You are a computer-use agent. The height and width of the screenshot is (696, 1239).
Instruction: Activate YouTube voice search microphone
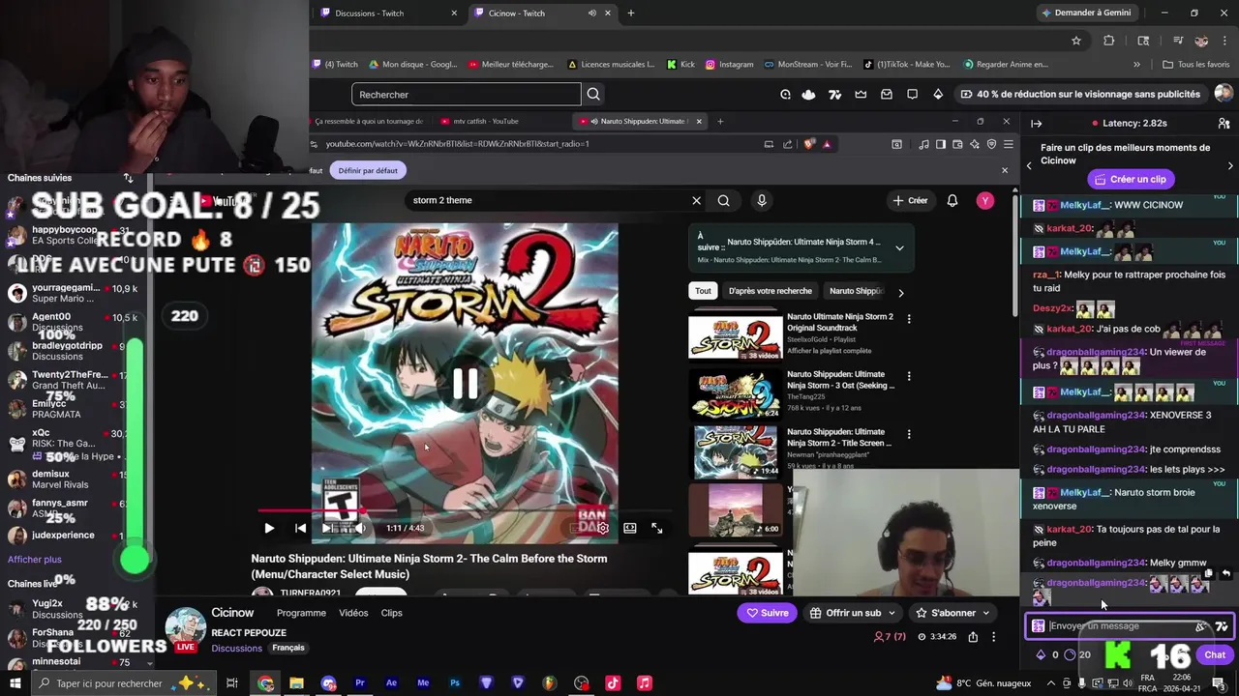pos(762,200)
